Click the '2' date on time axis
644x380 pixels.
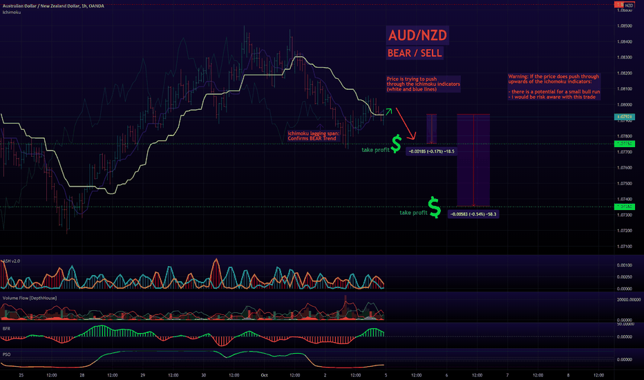point(325,375)
